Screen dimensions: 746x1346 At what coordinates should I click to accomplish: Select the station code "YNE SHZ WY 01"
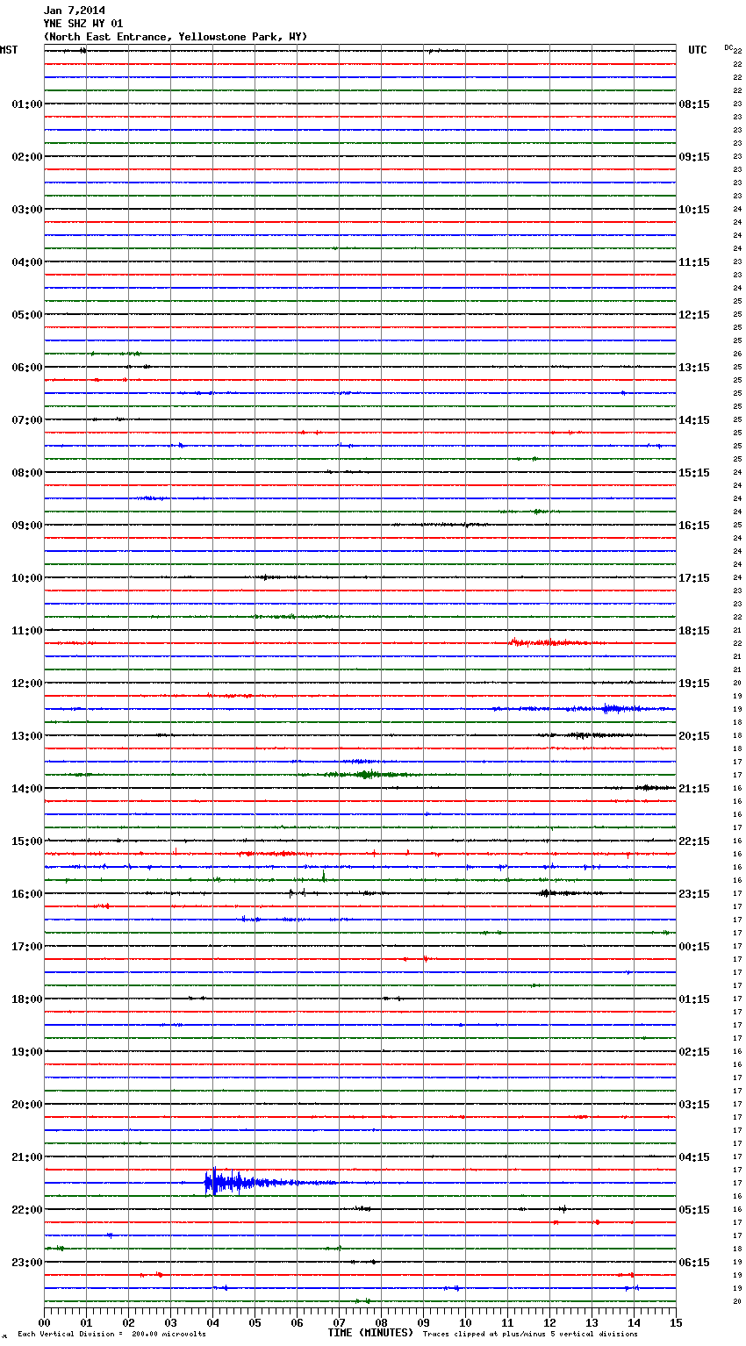click(x=83, y=24)
